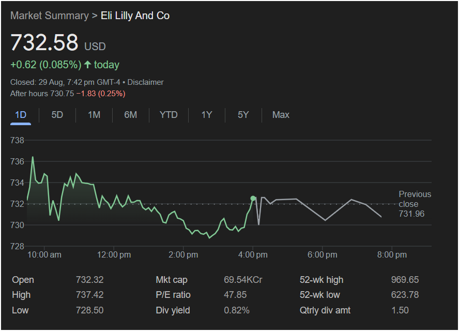Viewport: 459px width, 331px height.
Task: Select the Max time range tab
Action: 281,115
